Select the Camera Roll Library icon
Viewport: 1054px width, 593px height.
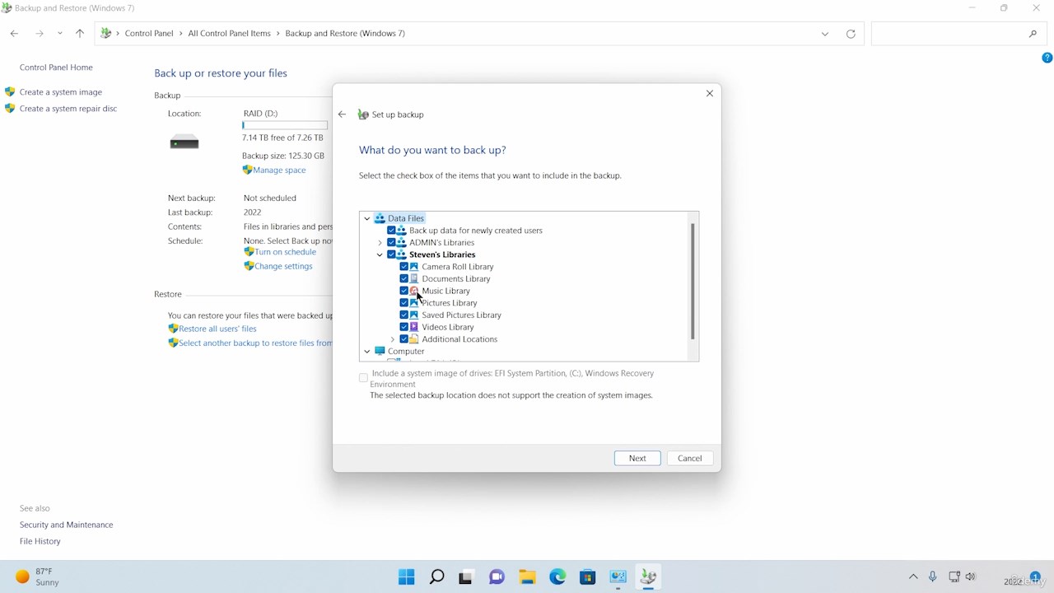pos(414,267)
